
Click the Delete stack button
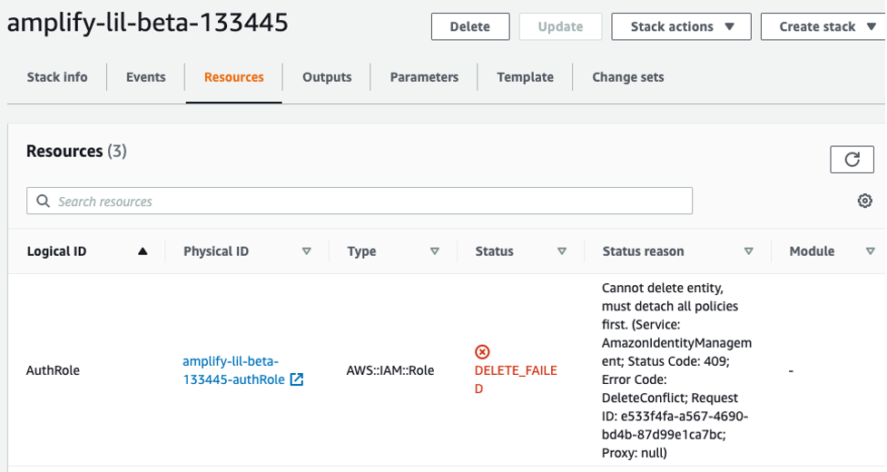pyautogui.click(x=470, y=26)
